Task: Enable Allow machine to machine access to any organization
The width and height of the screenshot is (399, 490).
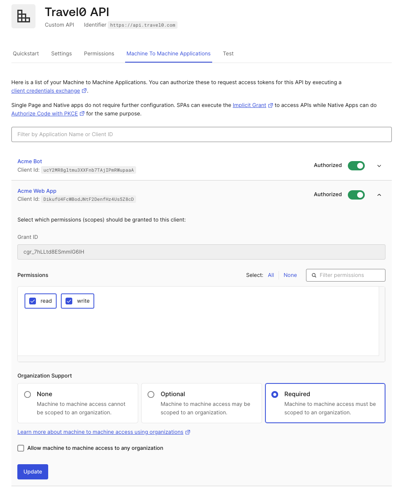Action: point(21,448)
